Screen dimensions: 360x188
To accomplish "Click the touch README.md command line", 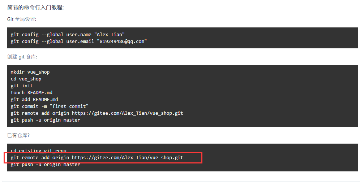I will [x=31, y=93].
